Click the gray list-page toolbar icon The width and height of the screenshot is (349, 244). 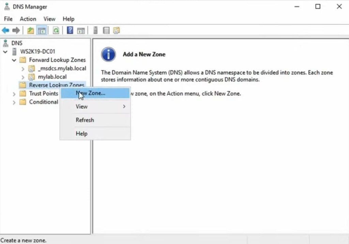(x=106, y=31)
